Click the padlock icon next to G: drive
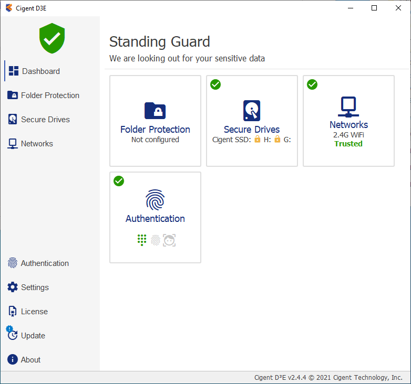 tap(278, 139)
